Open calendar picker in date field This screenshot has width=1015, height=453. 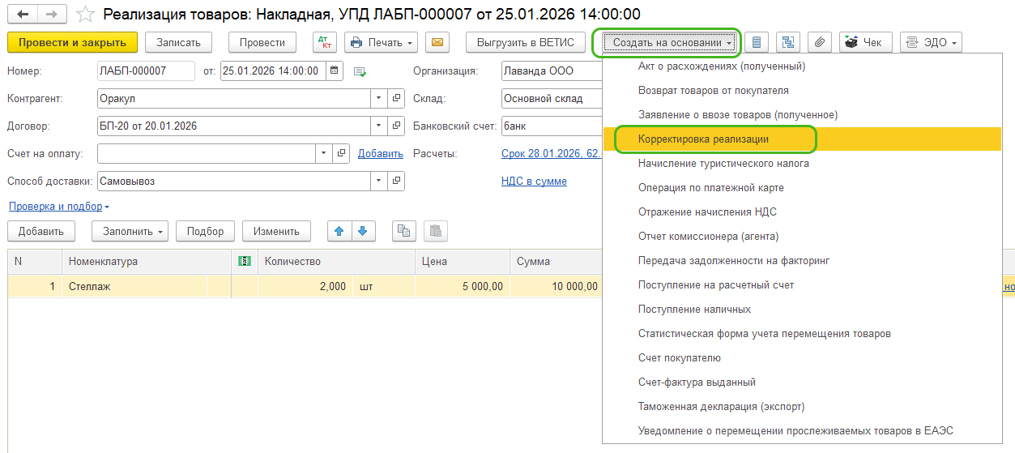[x=335, y=71]
